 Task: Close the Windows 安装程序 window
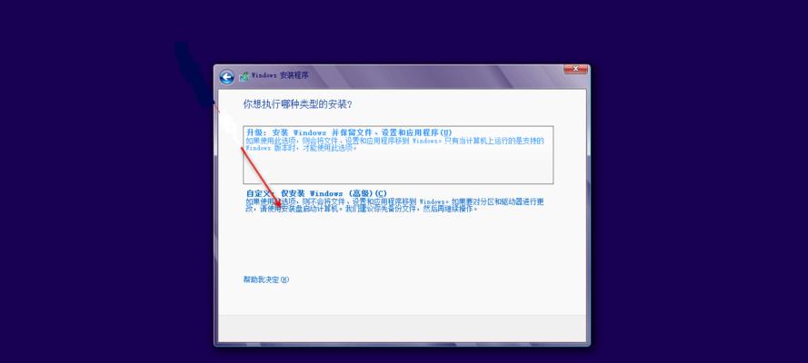[575, 69]
